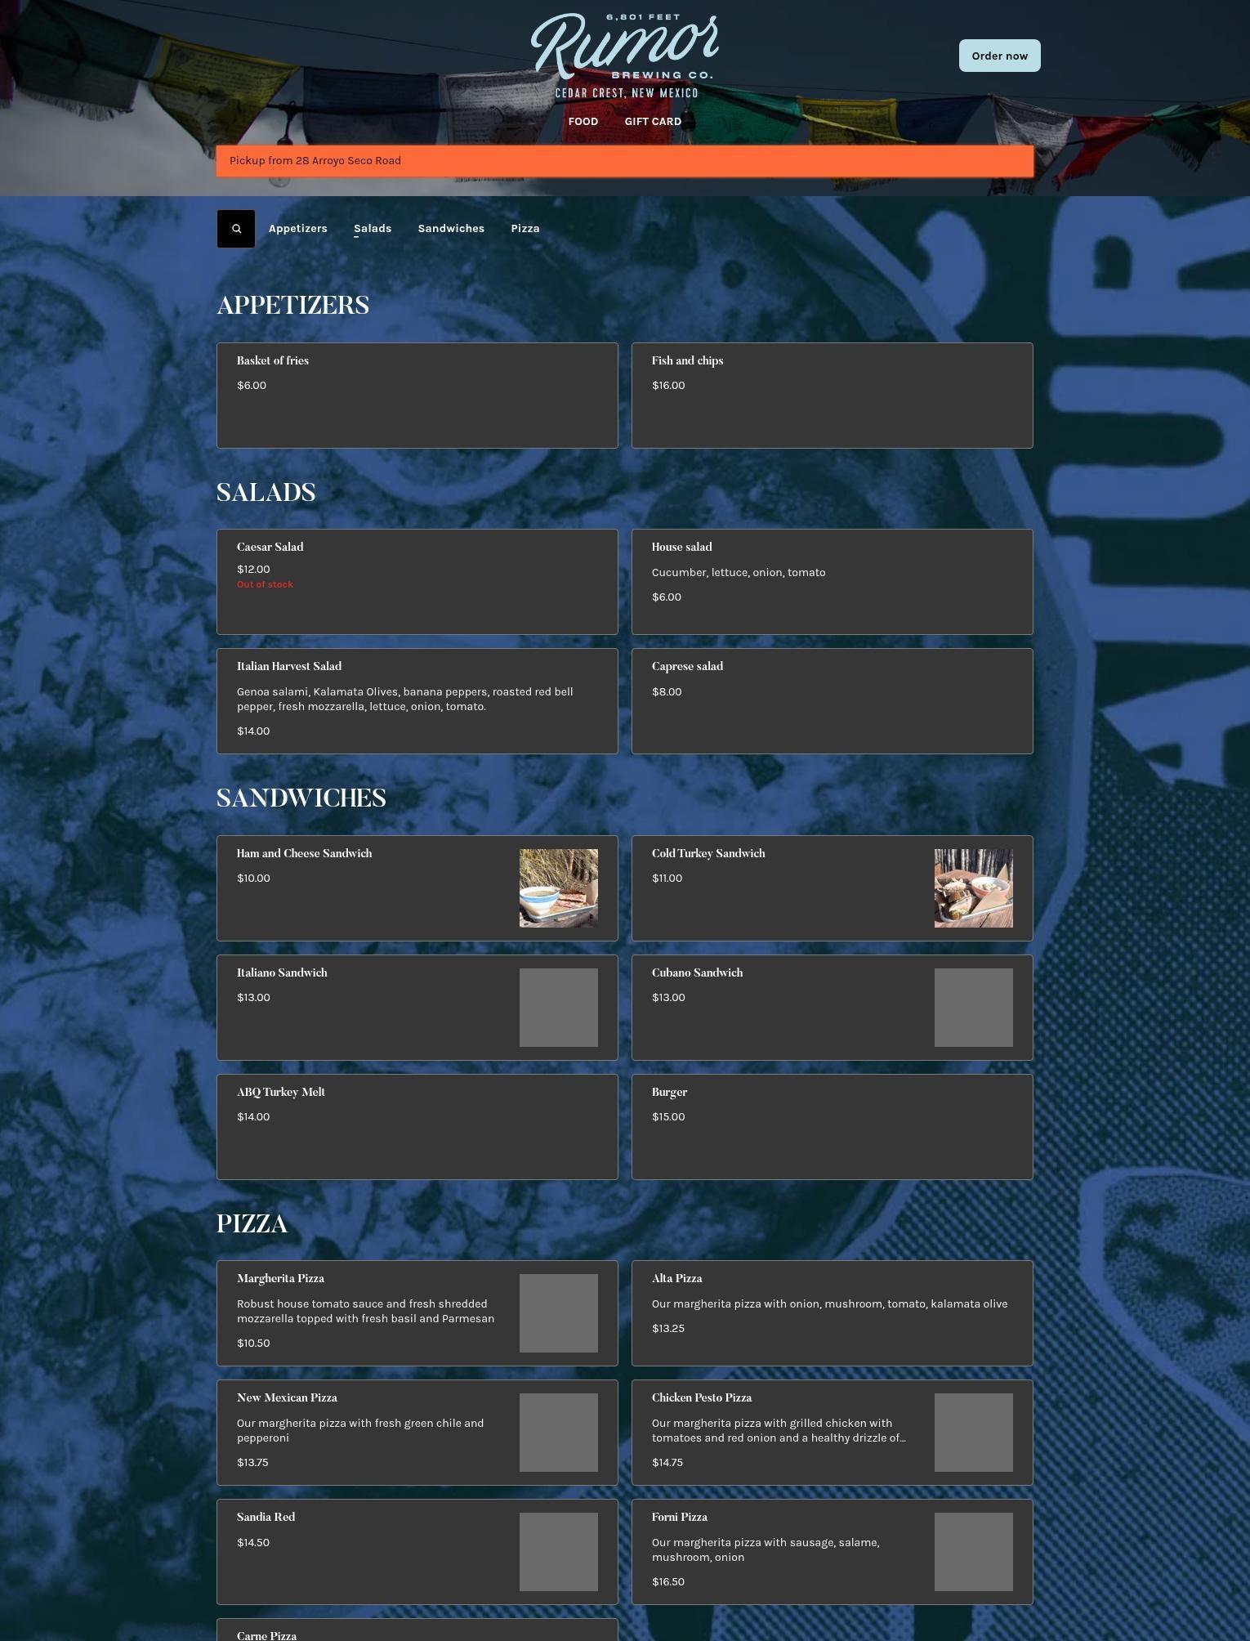
Task: Click the Italiano Sandwich image placeholder
Action: click(559, 1008)
